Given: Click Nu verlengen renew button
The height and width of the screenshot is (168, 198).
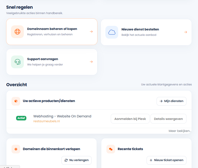Looking at the screenshot, I should [x=76, y=160].
